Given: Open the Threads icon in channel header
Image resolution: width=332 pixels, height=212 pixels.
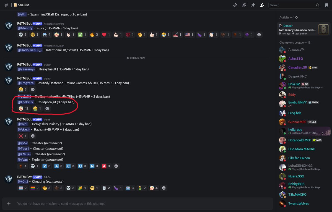Looking at the screenshot, I should point(235,5).
